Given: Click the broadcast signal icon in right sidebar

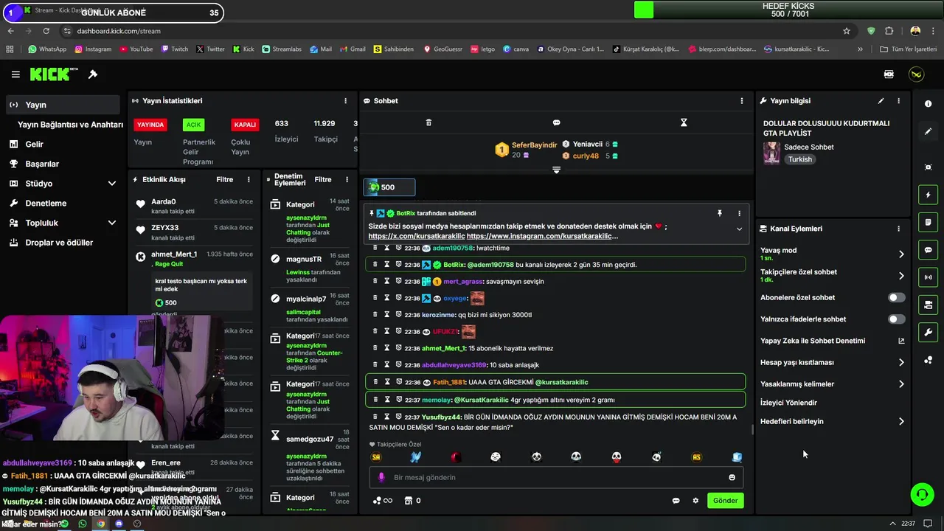Looking at the screenshot, I should click(928, 277).
